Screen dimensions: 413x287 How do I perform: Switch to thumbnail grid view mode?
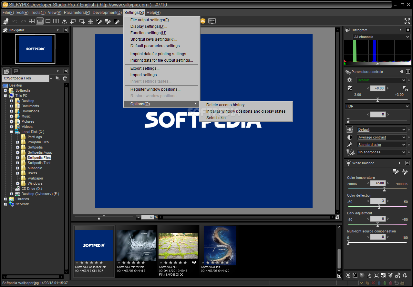pyautogui.click(x=32, y=21)
